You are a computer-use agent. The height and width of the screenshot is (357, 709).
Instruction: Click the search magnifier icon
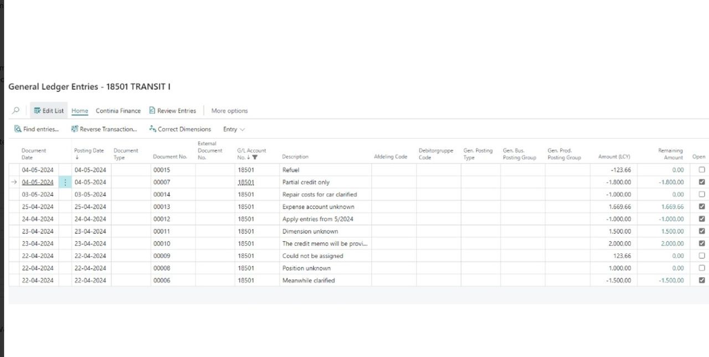(x=16, y=110)
